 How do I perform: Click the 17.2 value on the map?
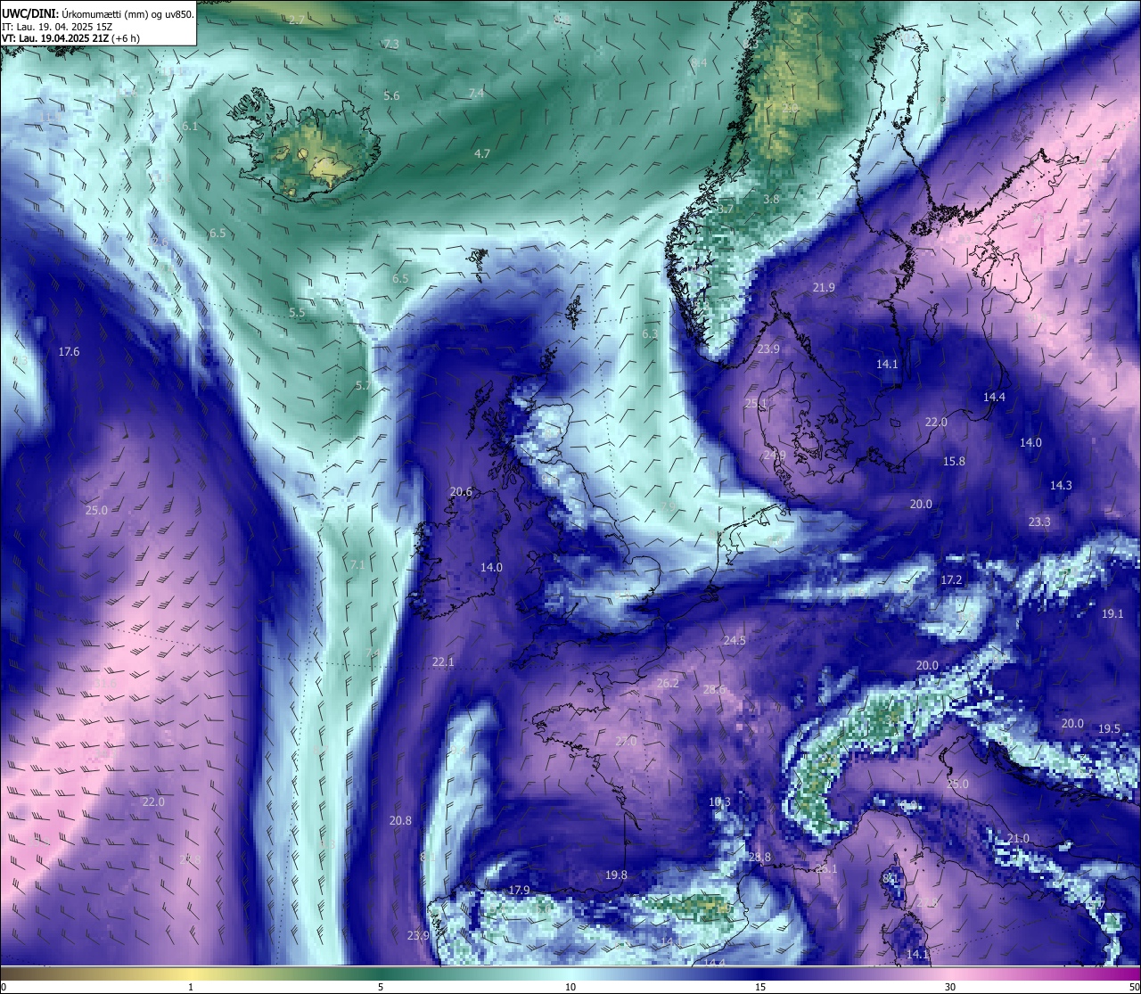coord(952,580)
